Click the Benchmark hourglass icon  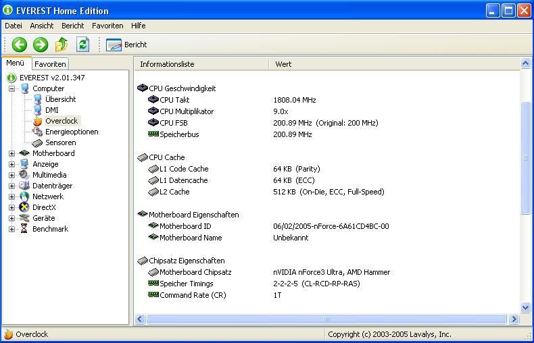click(x=24, y=229)
